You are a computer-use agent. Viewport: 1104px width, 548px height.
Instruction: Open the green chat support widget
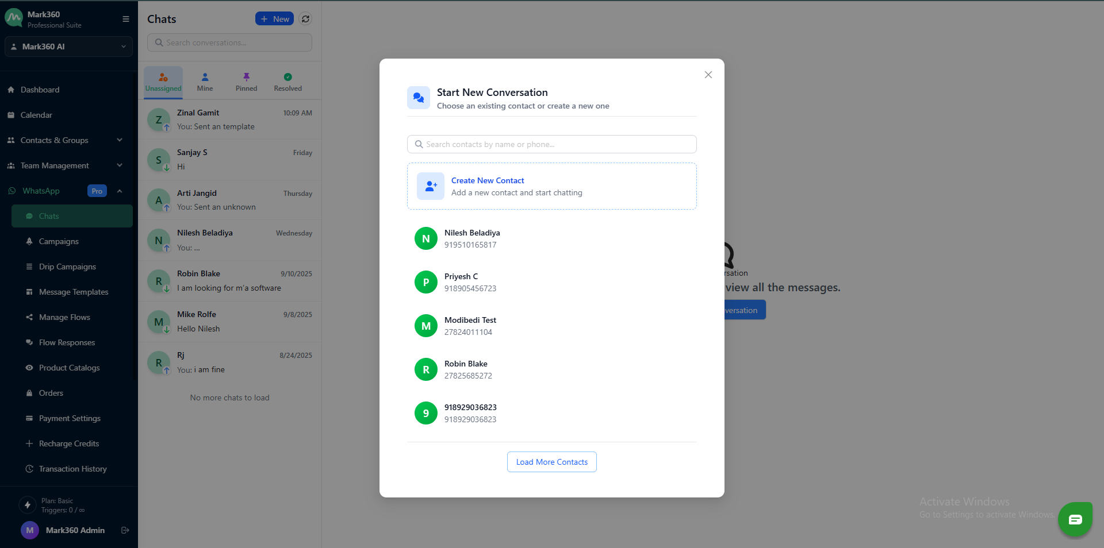1075,519
